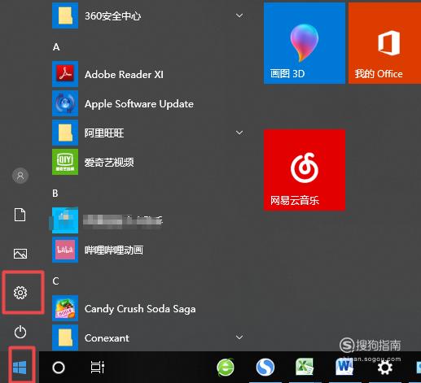This screenshot has height=383, width=421.
Task: Open the 360安全中心 folder icon
Action: point(65,15)
